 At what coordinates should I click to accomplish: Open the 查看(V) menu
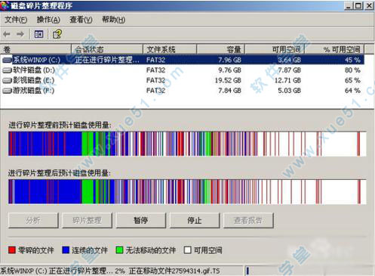(81, 20)
